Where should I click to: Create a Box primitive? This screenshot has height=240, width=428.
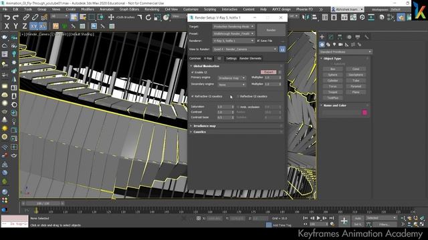point(333,69)
